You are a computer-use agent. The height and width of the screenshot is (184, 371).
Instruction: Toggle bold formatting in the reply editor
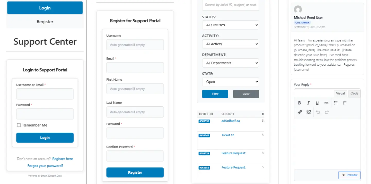click(x=299, y=103)
